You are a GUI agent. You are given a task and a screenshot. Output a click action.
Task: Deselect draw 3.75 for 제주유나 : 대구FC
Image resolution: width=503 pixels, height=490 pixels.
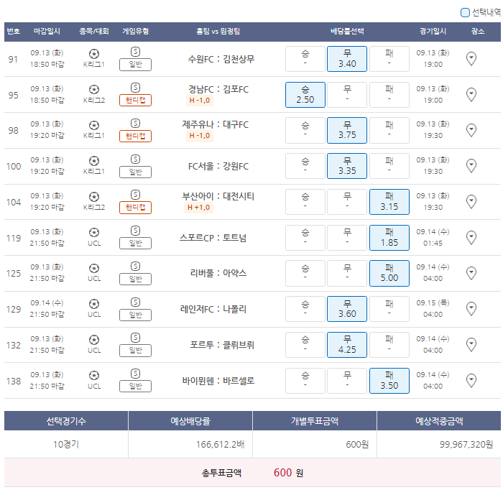[x=347, y=130]
